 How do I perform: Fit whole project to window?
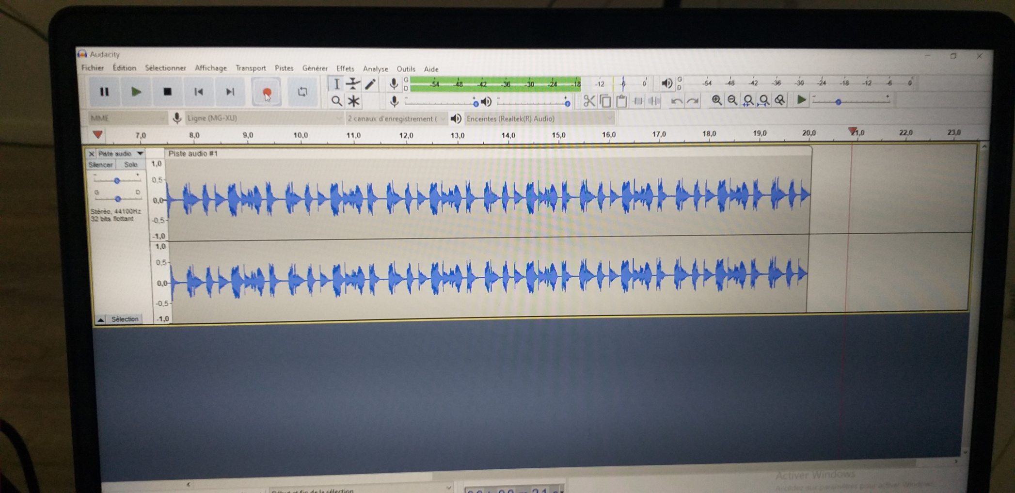[x=764, y=100]
